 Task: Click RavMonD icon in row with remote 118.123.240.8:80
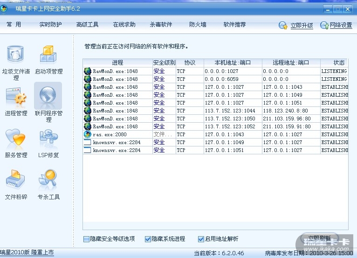click(x=88, y=111)
